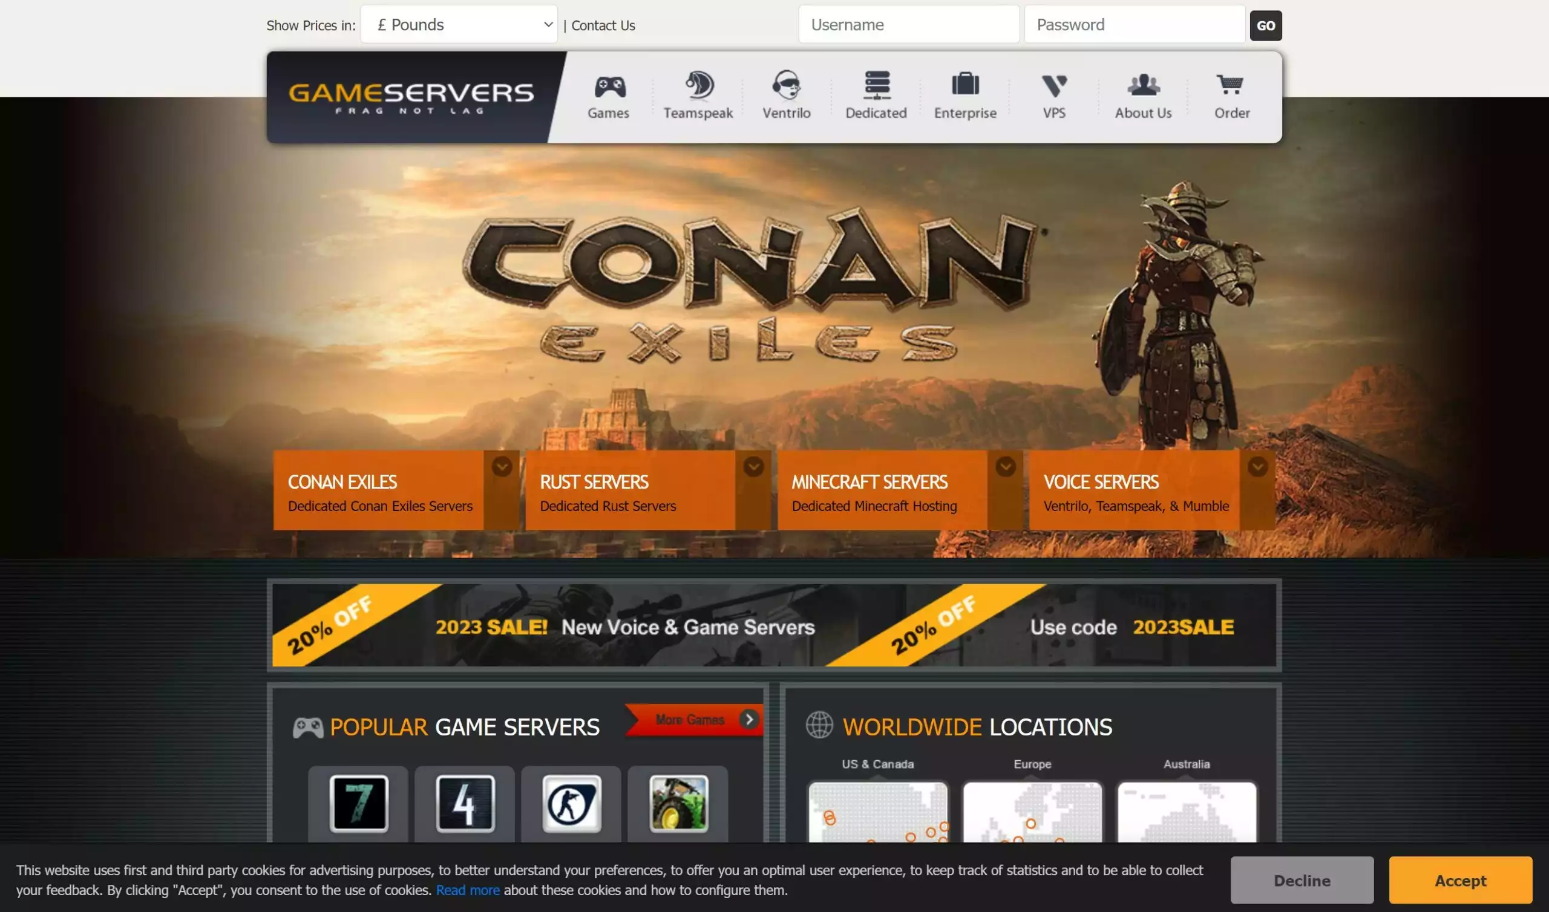Click the About Us people icon
Image resolution: width=1549 pixels, height=912 pixels.
tap(1144, 85)
